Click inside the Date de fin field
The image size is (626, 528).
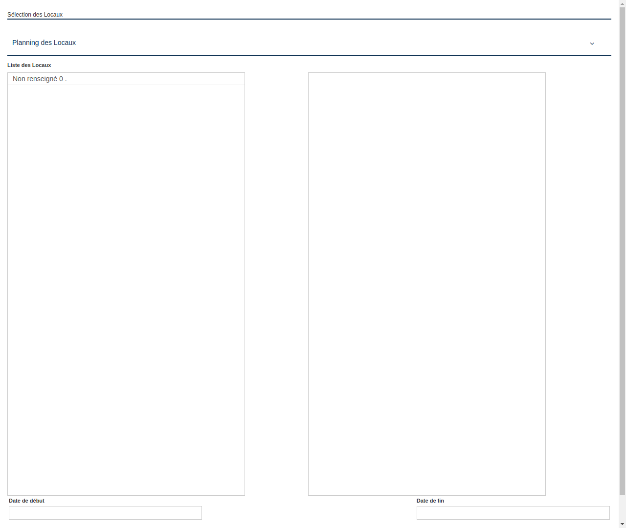513,513
